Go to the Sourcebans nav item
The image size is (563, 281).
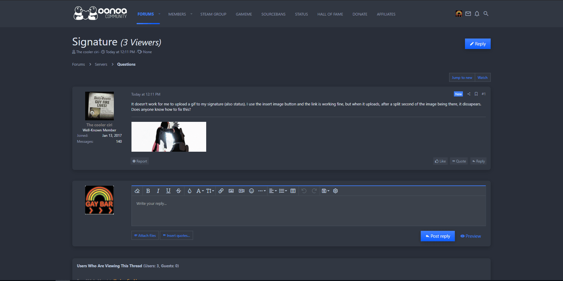point(273,14)
